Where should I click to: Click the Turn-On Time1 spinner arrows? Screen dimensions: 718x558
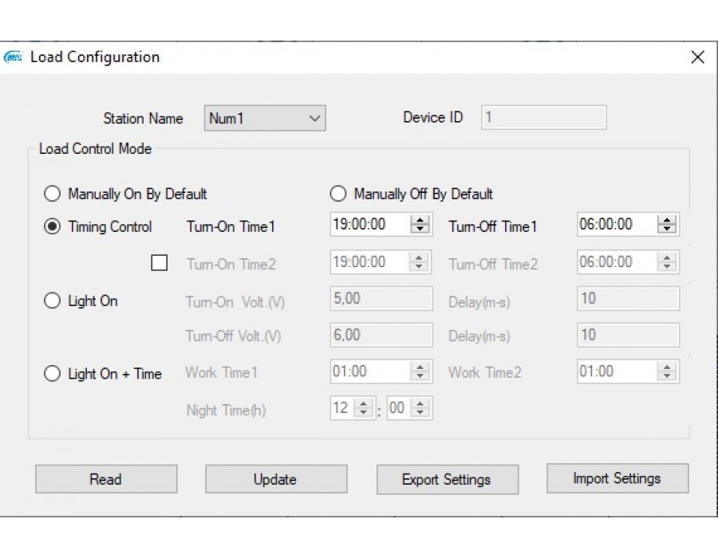(420, 225)
